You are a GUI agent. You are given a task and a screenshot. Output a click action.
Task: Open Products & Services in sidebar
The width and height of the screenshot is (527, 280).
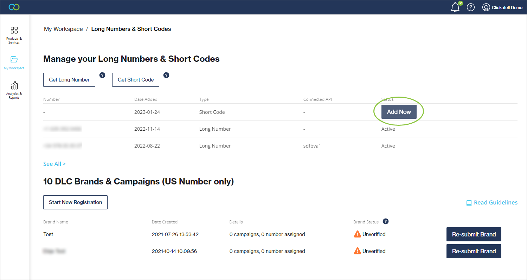14,35
